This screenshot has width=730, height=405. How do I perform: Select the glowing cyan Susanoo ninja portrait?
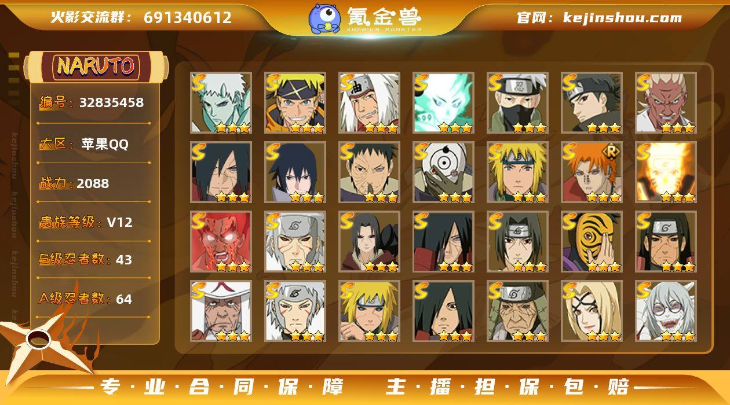443,102
